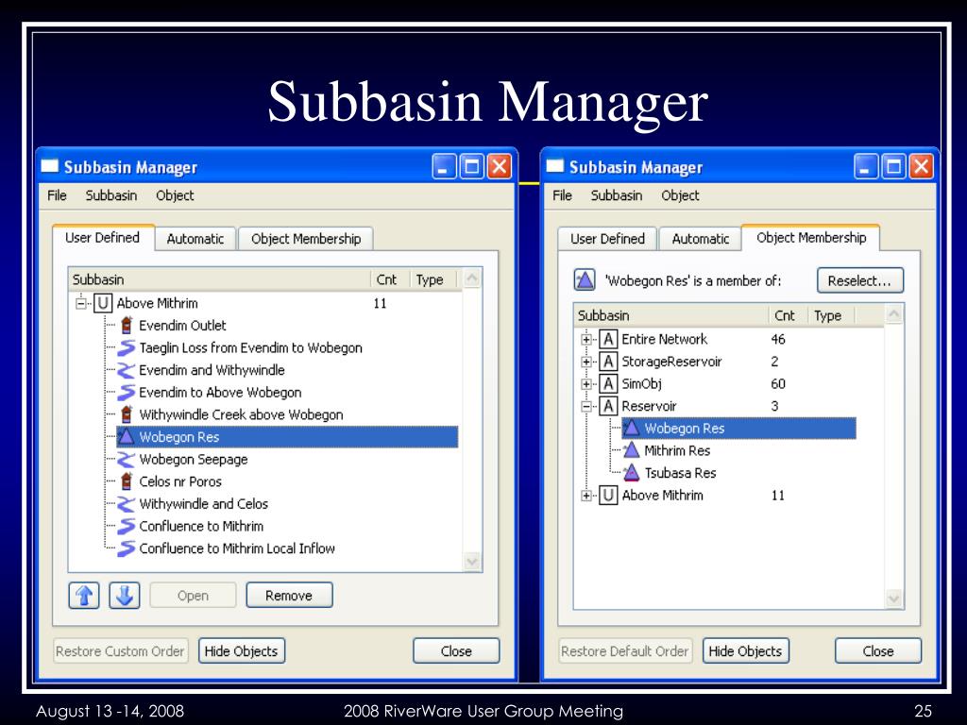Select the A icon for SimObj
This screenshot has height=725, width=967.
[x=608, y=383]
